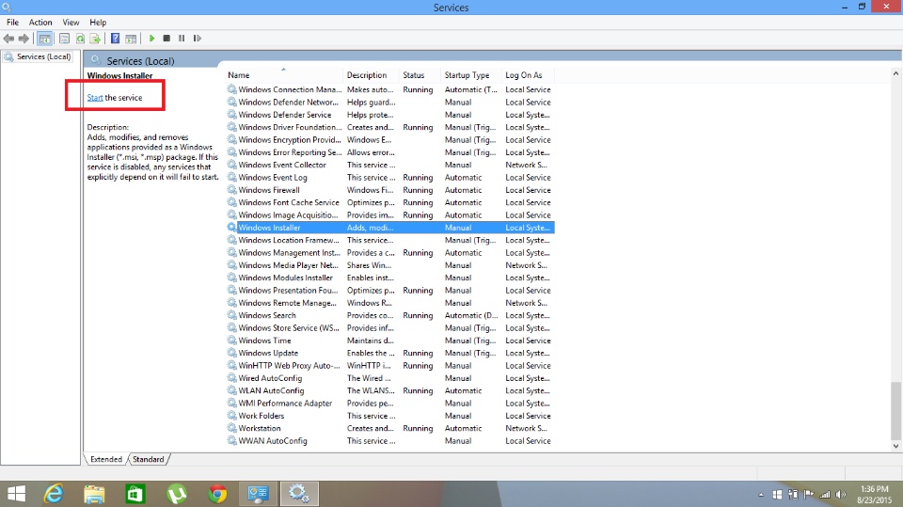The height and width of the screenshot is (507, 903).
Task: Click the gear icon beside Windows Connection Manager
Action: 232,89
